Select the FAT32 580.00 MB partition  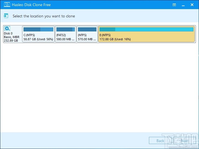[66, 34]
